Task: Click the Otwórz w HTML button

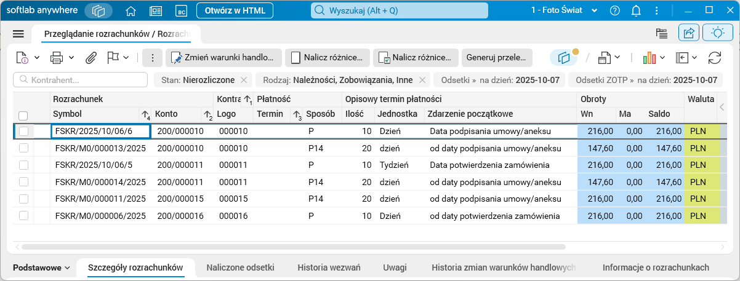Action: click(235, 10)
